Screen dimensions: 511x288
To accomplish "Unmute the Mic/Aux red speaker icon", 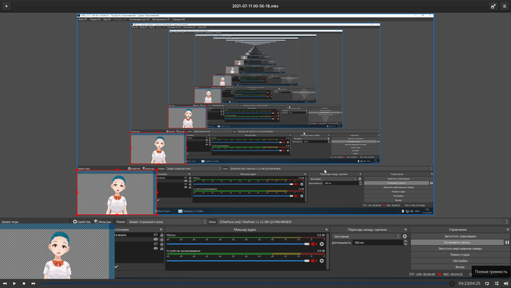I will [313, 244].
